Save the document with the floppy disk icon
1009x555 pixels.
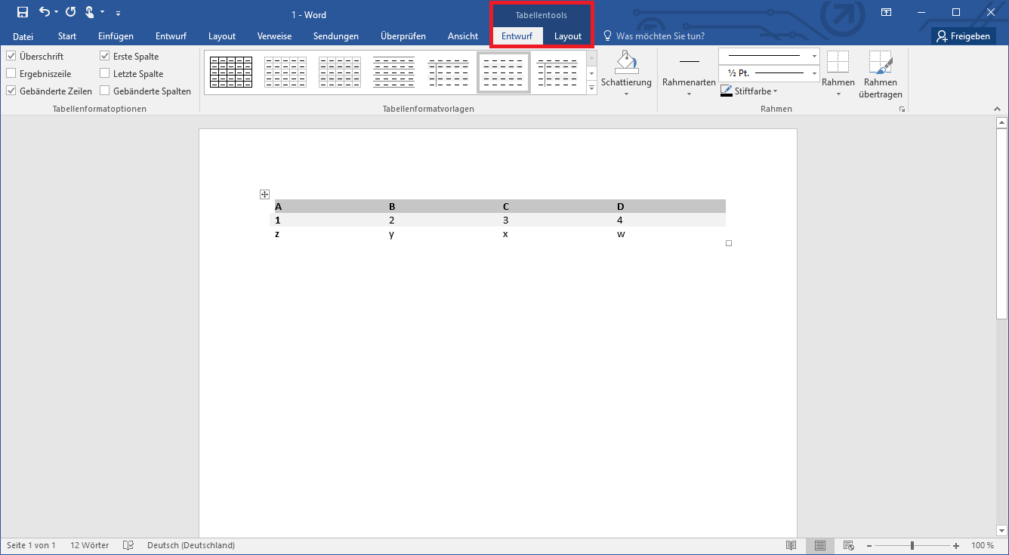23,12
